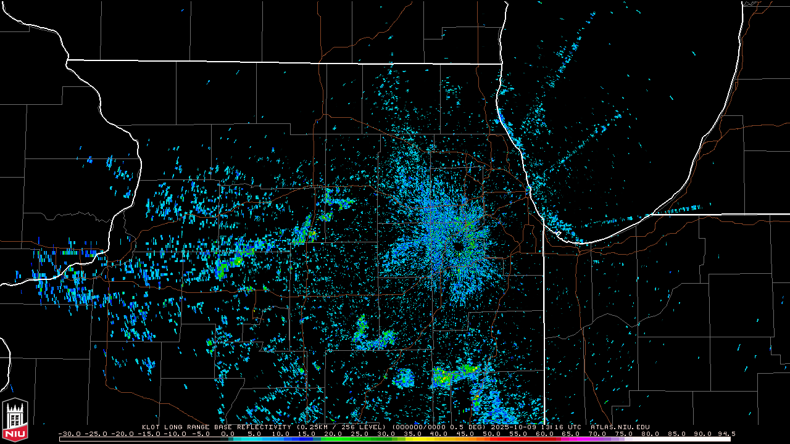The width and height of the screenshot is (790, 444).
Task: Click the red segment of the color bar
Action: [512, 439]
